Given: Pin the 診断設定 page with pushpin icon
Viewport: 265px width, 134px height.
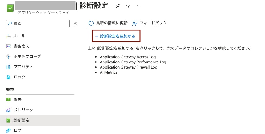Looking at the screenshot, I should (x=118, y=6).
